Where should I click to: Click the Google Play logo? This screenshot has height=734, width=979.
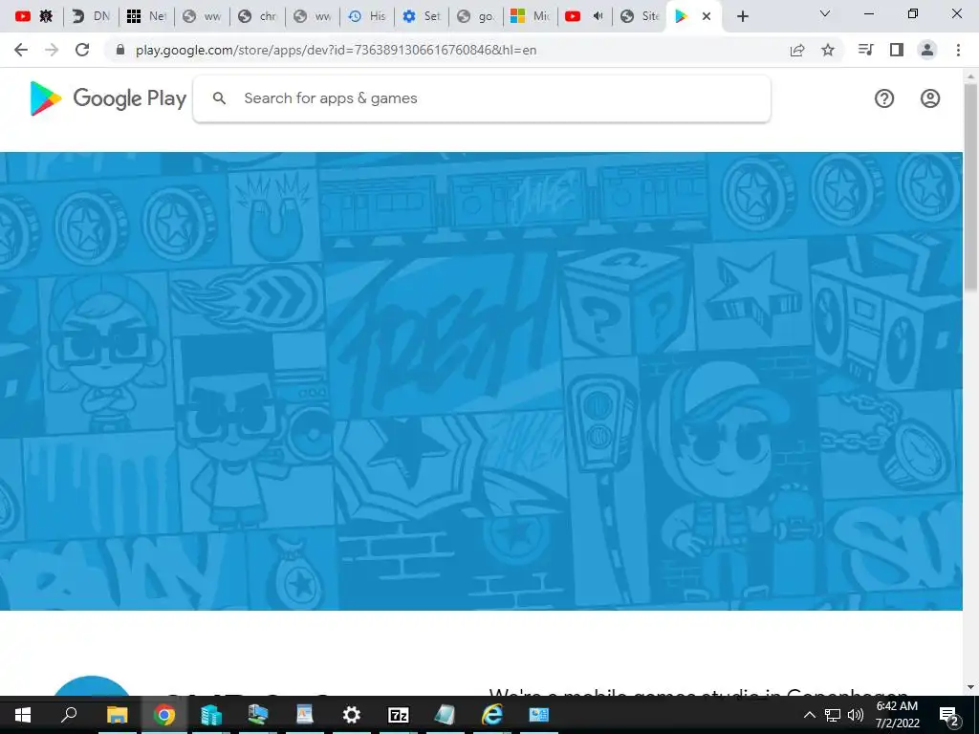click(x=108, y=98)
